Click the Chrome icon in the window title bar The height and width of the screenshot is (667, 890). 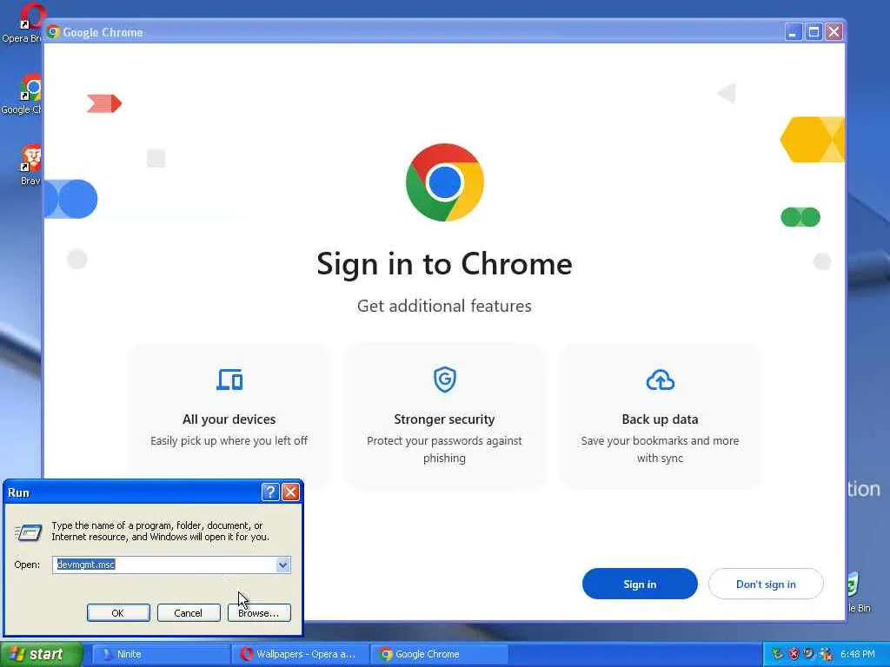pyautogui.click(x=53, y=32)
